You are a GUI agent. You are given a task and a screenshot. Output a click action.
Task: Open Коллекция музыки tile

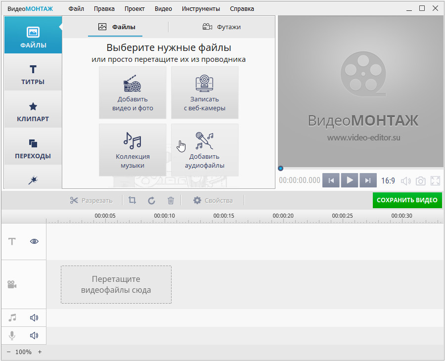tap(133, 150)
